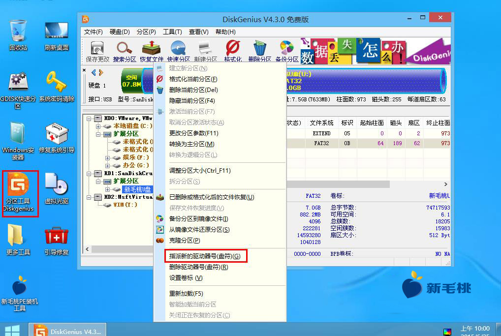Choose 删除当前分区(Del) from context menu

[220, 90]
